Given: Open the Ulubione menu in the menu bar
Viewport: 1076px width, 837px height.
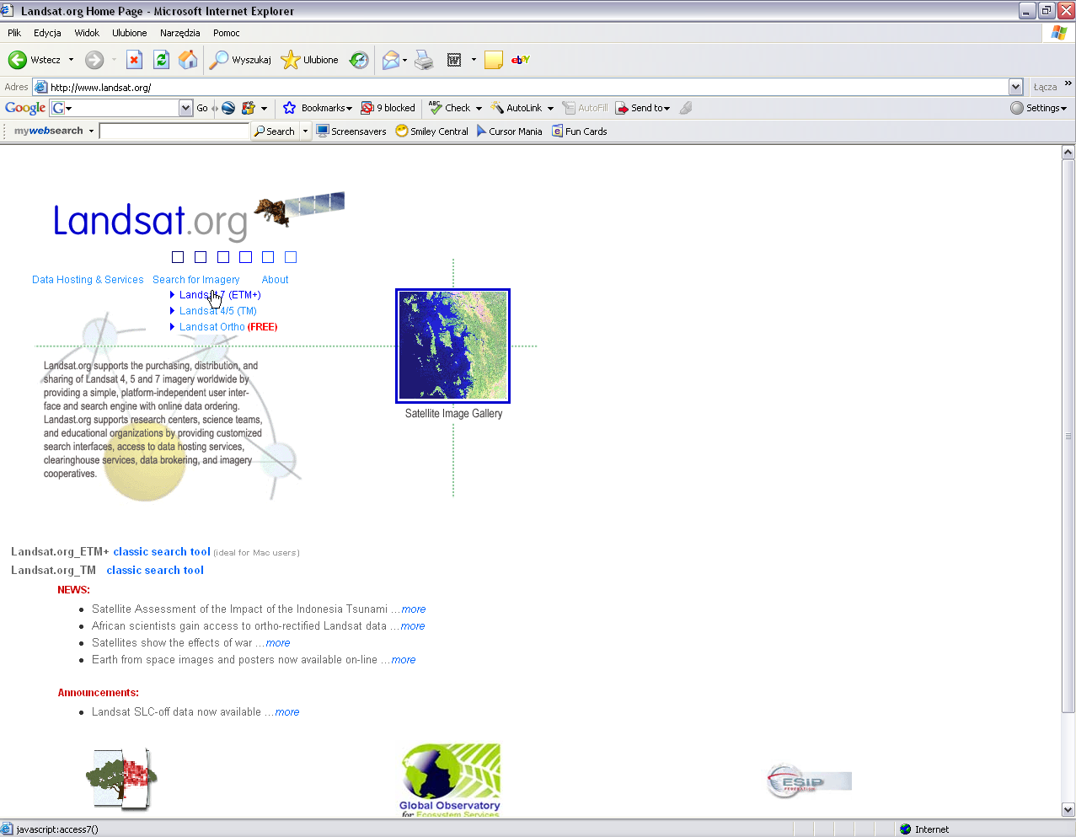Looking at the screenshot, I should pos(130,33).
